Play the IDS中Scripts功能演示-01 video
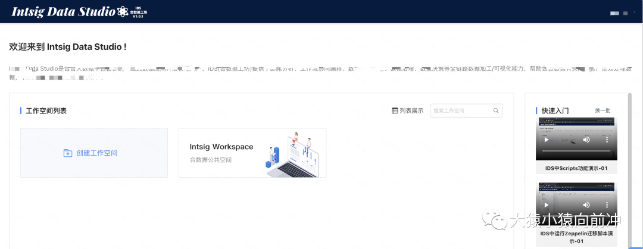Screen dimensions: 643x249 547,140
